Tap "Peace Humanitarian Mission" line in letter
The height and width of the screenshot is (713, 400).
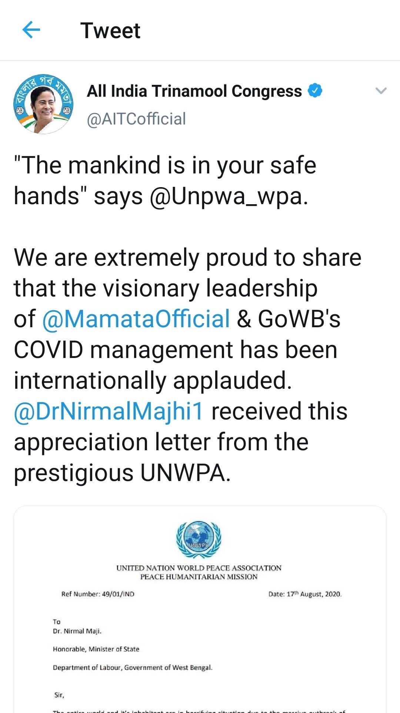click(x=199, y=577)
